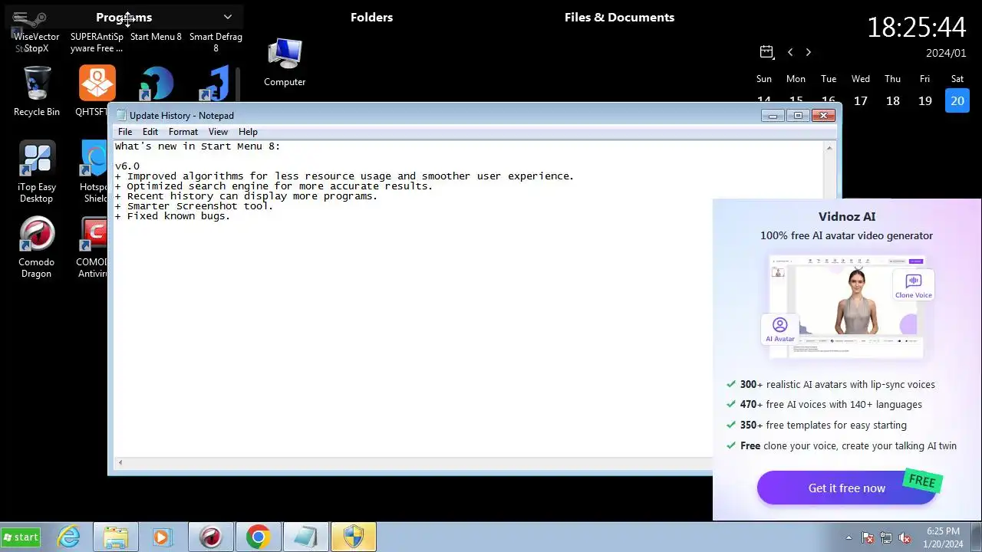982x552 pixels.
Task: Click the WiseVector StopX label
Action: click(x=36, y=42)
